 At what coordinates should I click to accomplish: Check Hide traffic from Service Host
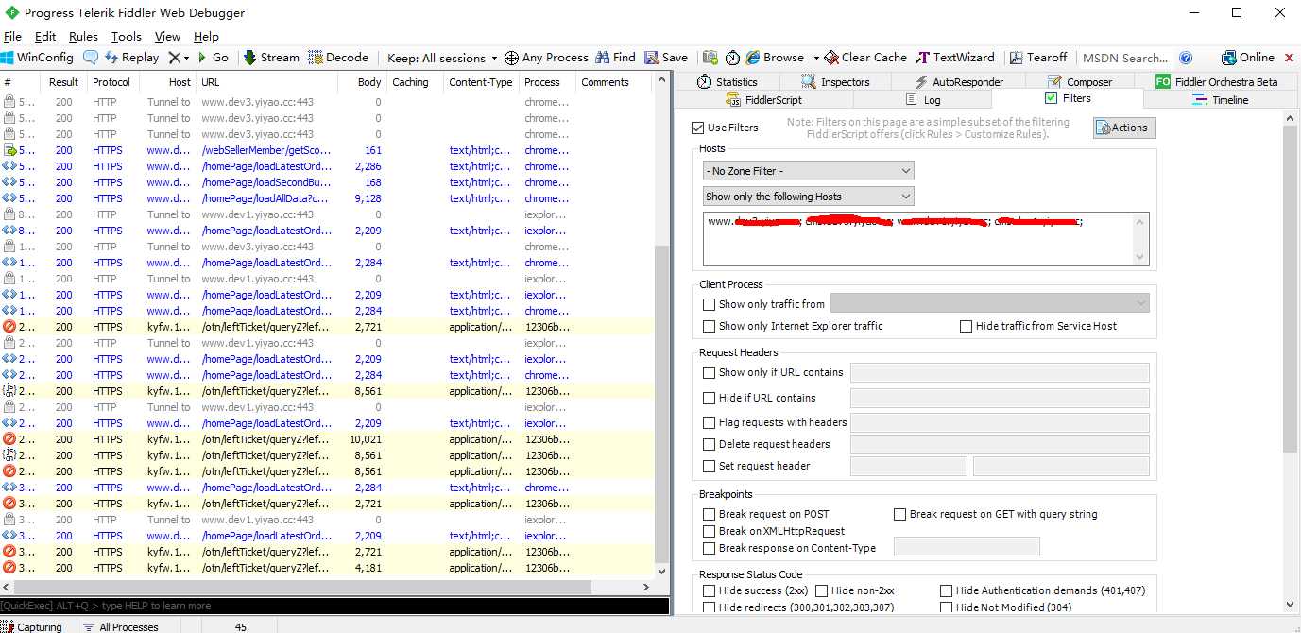(x=966, y=326)
